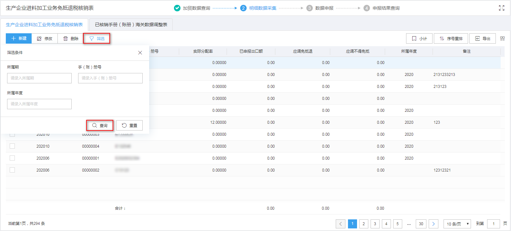Switch to 已核销手册（账册）海关数据调整表 tab

(131, 25)
